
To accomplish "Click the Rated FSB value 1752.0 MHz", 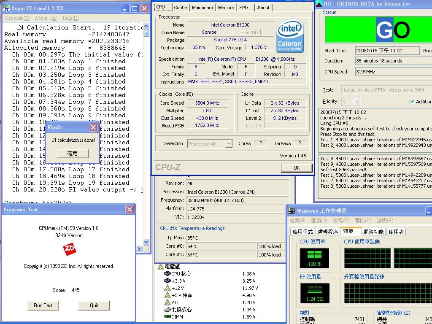I will point(207,125).
